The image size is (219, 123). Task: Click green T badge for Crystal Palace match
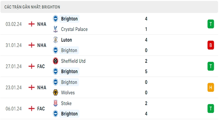pos(211,24)
